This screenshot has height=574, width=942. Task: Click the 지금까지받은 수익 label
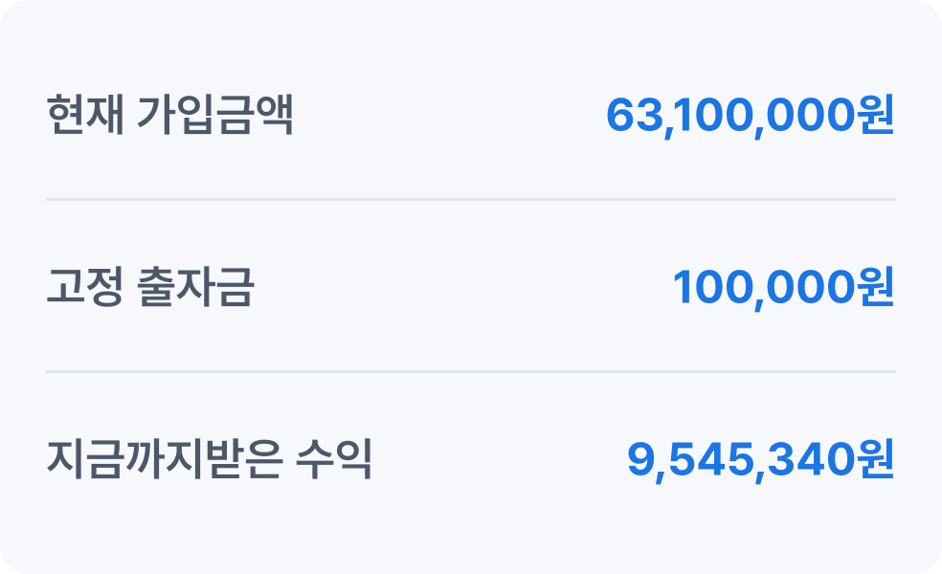[209, 459]
